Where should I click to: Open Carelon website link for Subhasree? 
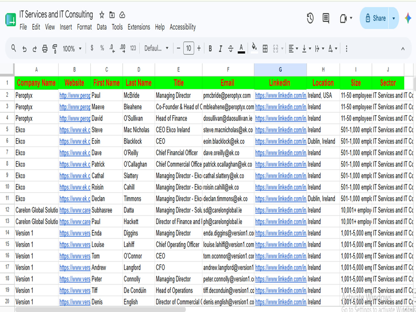coord(75,210)
